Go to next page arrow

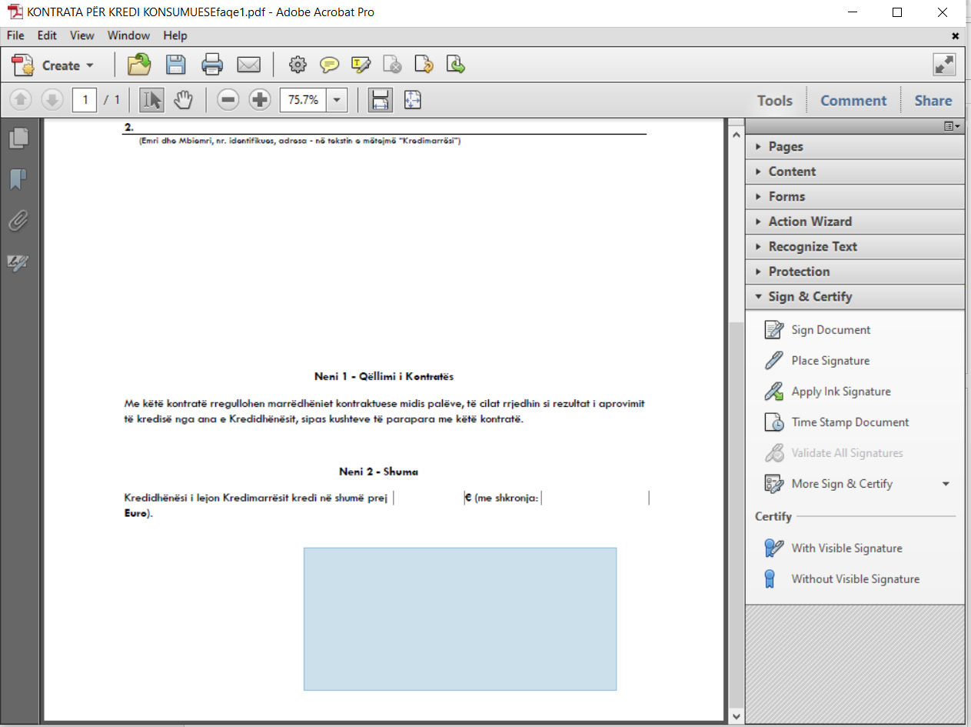(52, 100)
